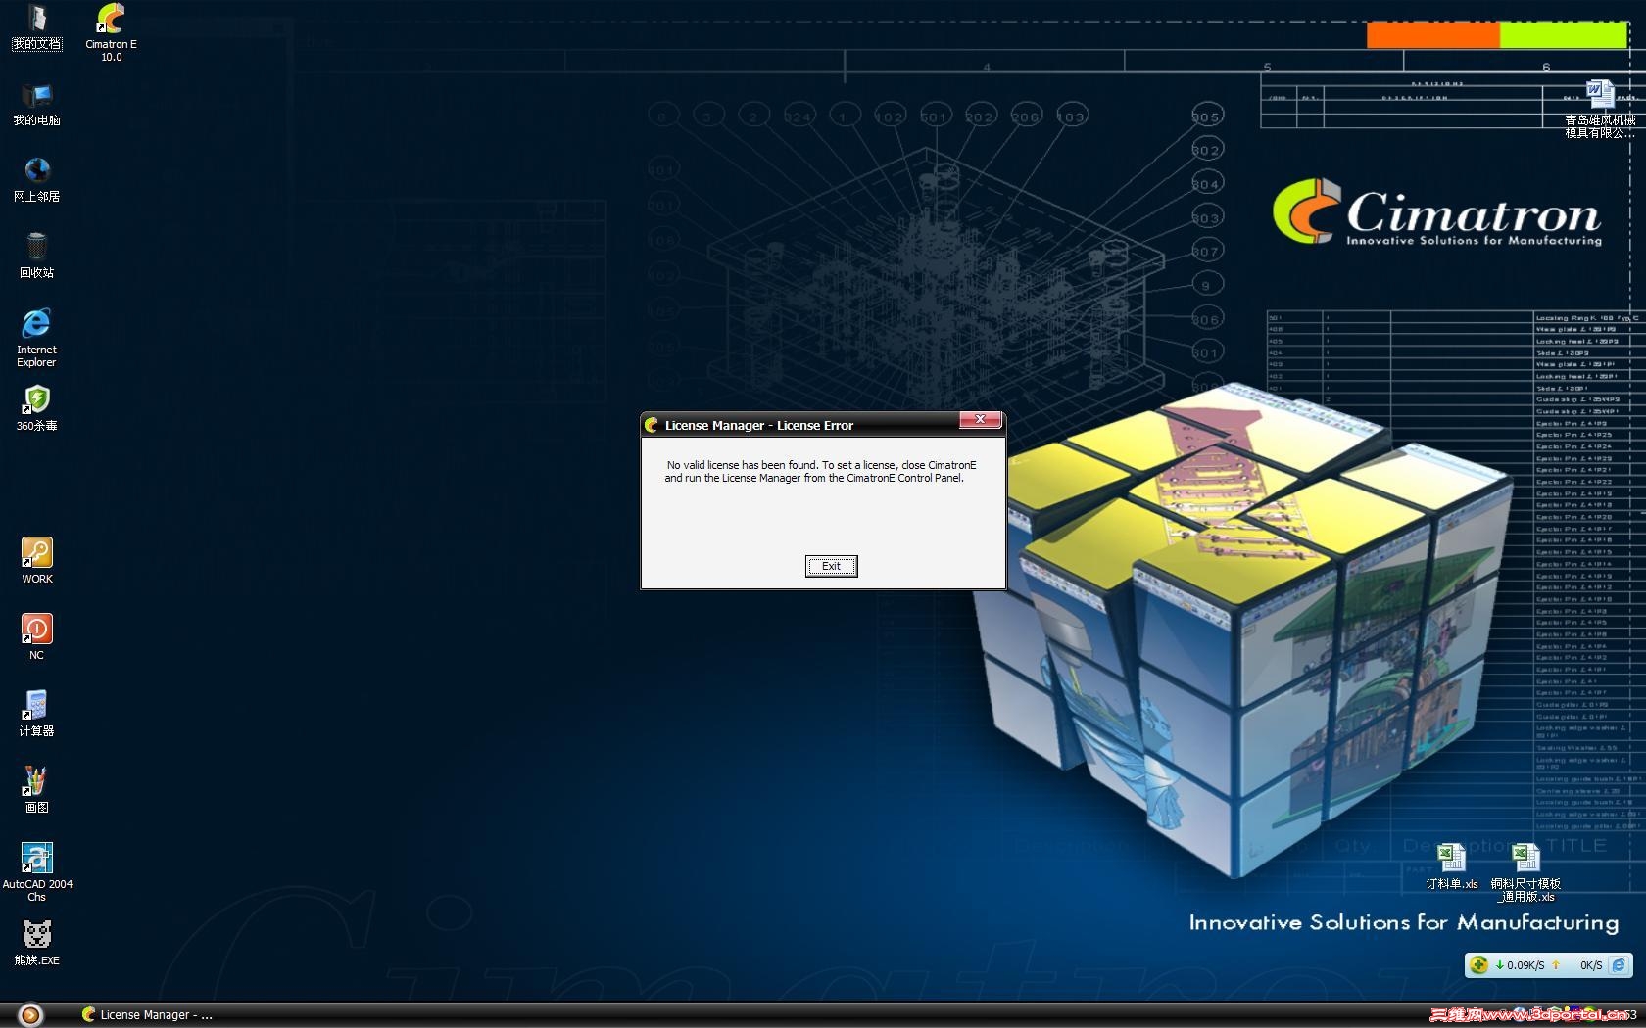
Task: Select the 我的文档 desktop icon
Action: point(36,27)
